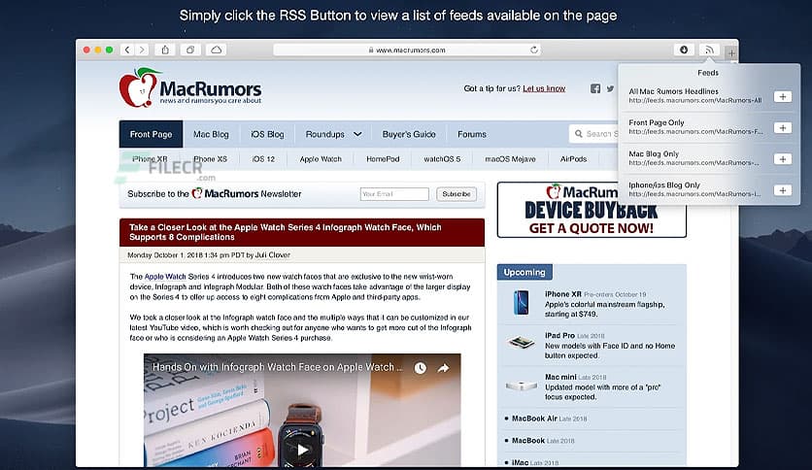Image resolution: width=812 pixels, height=470 pixels.
Task: Click the Apple Watch topic in subnav
Action: coord(321,159)
